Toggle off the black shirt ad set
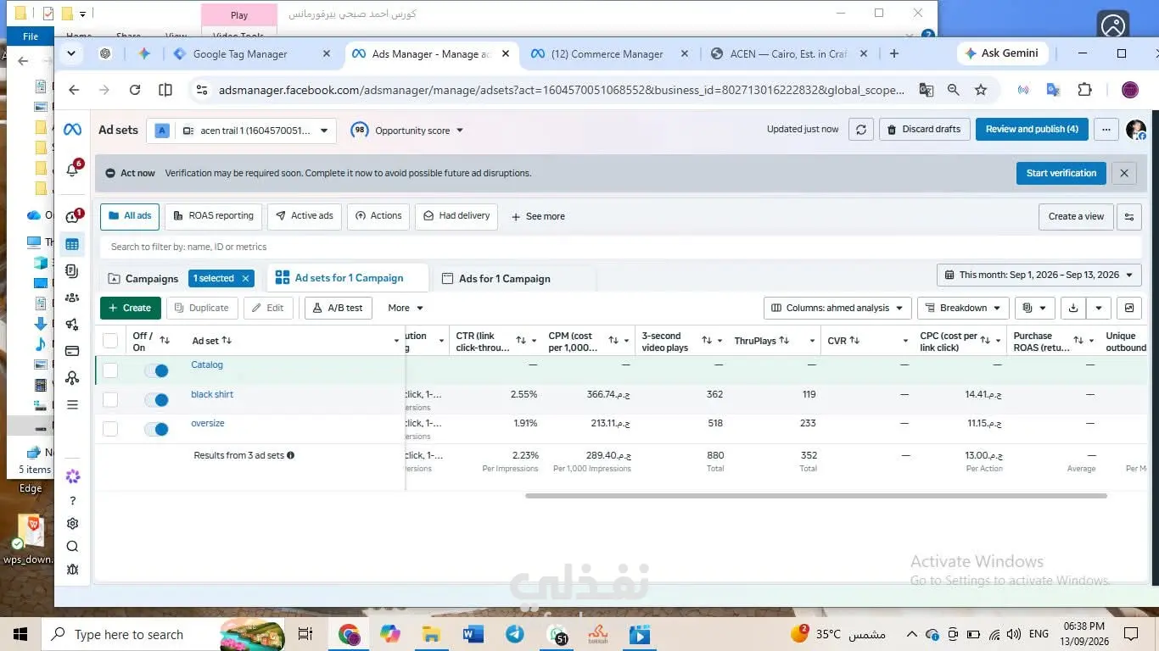 156,399
